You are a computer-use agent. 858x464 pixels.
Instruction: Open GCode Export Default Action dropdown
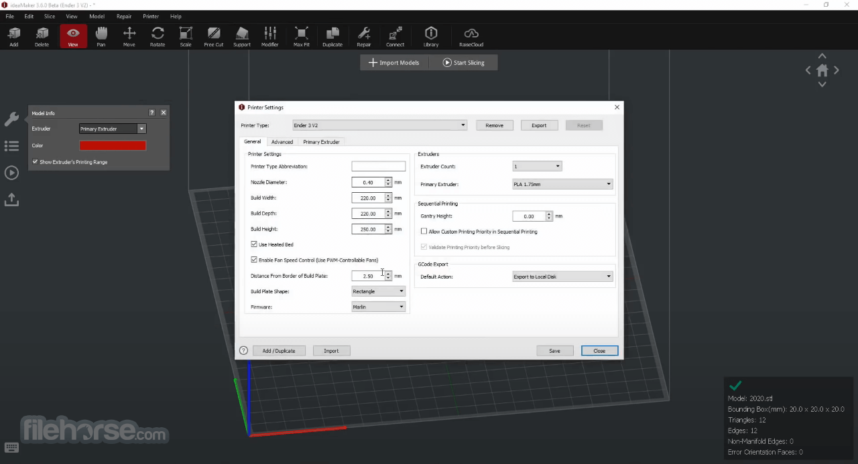tap(562, 277)
